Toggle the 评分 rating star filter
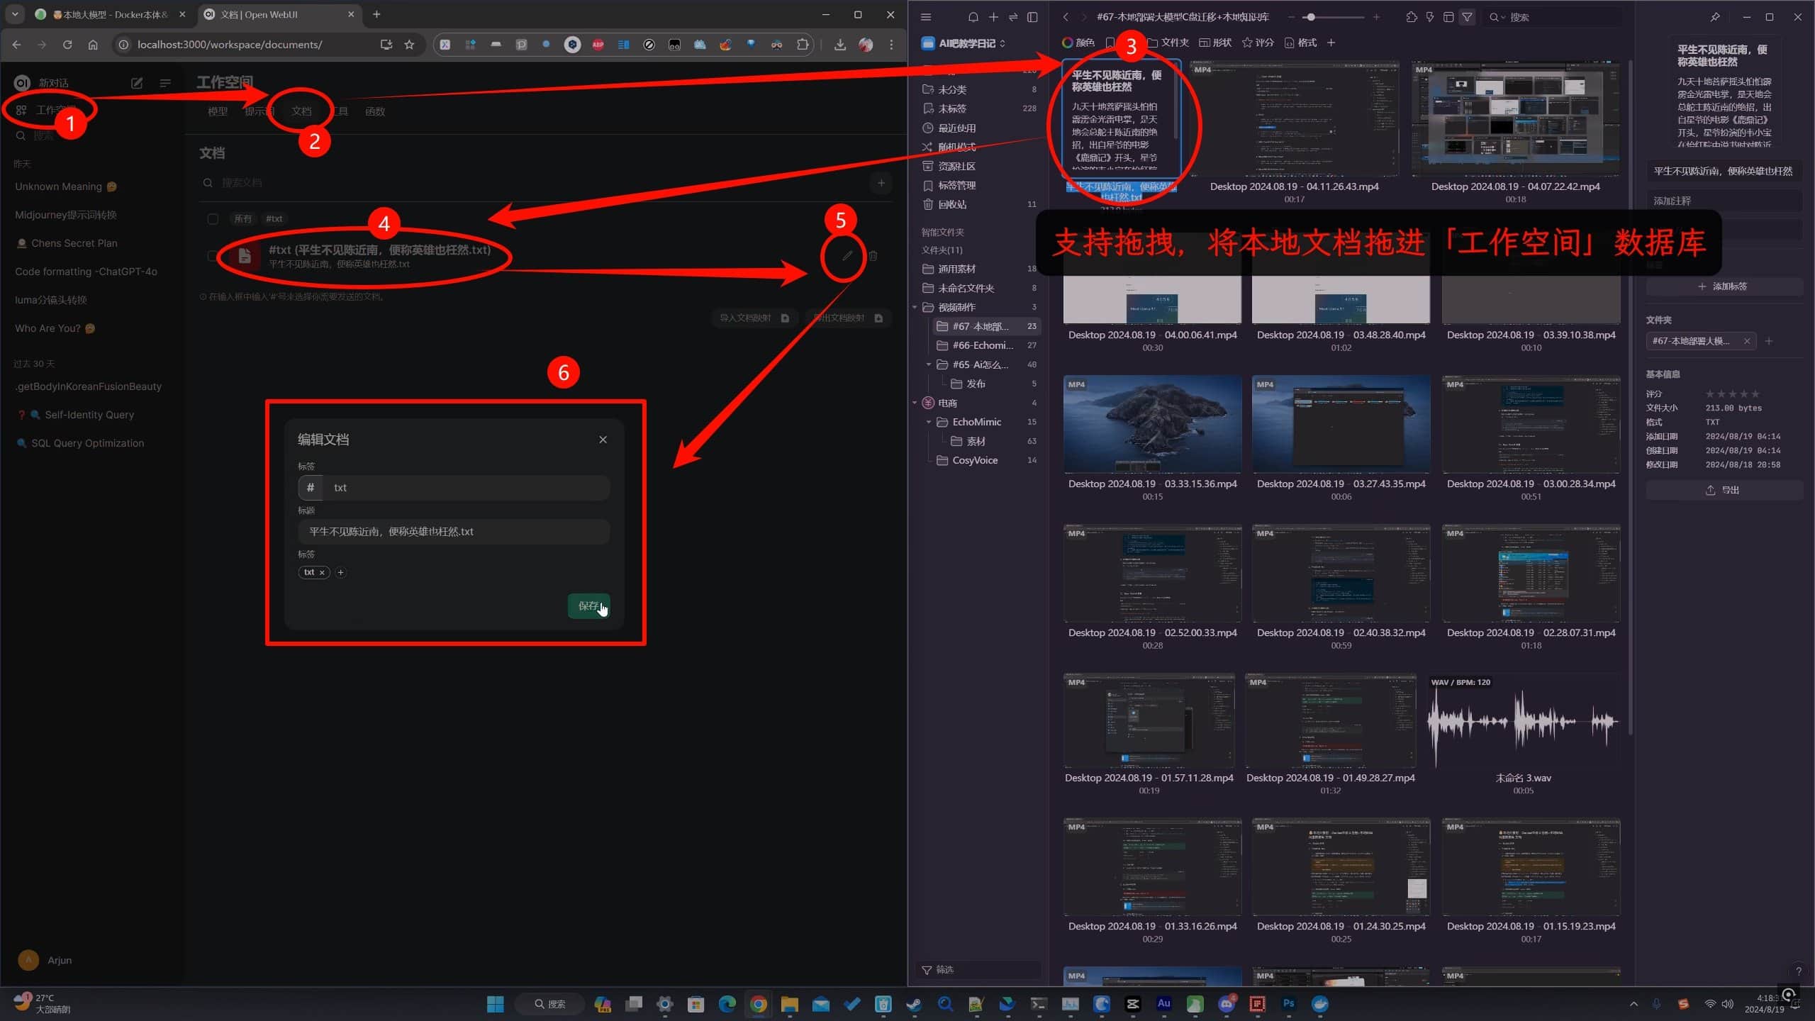1815x1021 pixels. click(x=1258, y=43)
